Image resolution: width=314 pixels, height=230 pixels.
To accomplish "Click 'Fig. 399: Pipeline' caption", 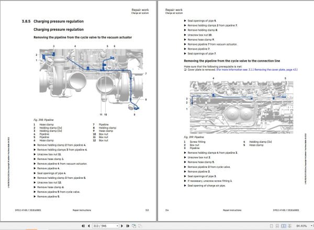I will click(194, 137).
